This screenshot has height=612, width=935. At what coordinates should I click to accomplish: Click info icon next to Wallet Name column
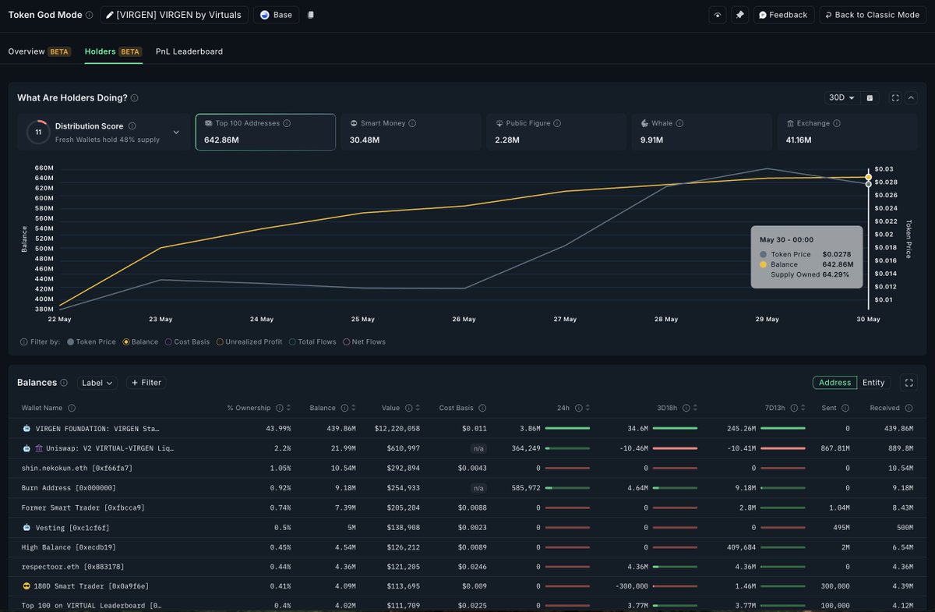[72, 408]
